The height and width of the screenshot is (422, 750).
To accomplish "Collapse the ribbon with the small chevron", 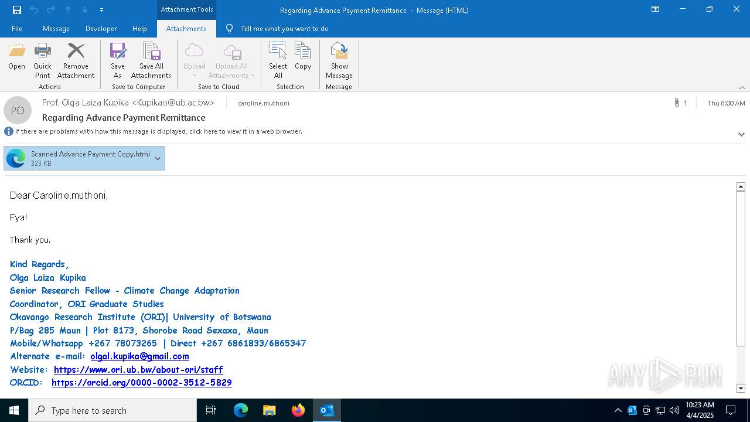I will [x=742, y=87].
